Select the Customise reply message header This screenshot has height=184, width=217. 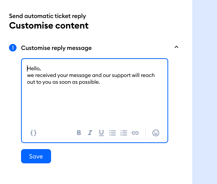click(56, 48)
